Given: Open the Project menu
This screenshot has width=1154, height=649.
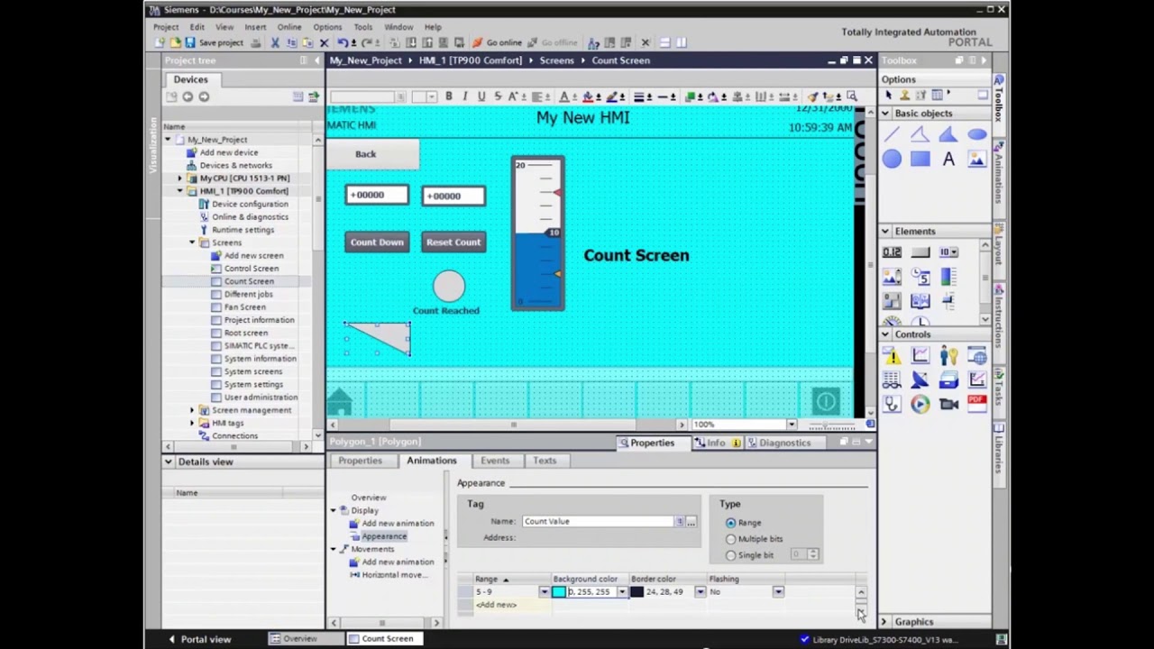Looking at the screenshot, I should click(166, 27).
